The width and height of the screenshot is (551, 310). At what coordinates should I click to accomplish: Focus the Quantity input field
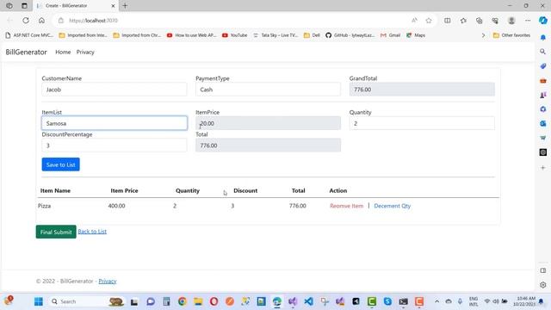(422, 123)
